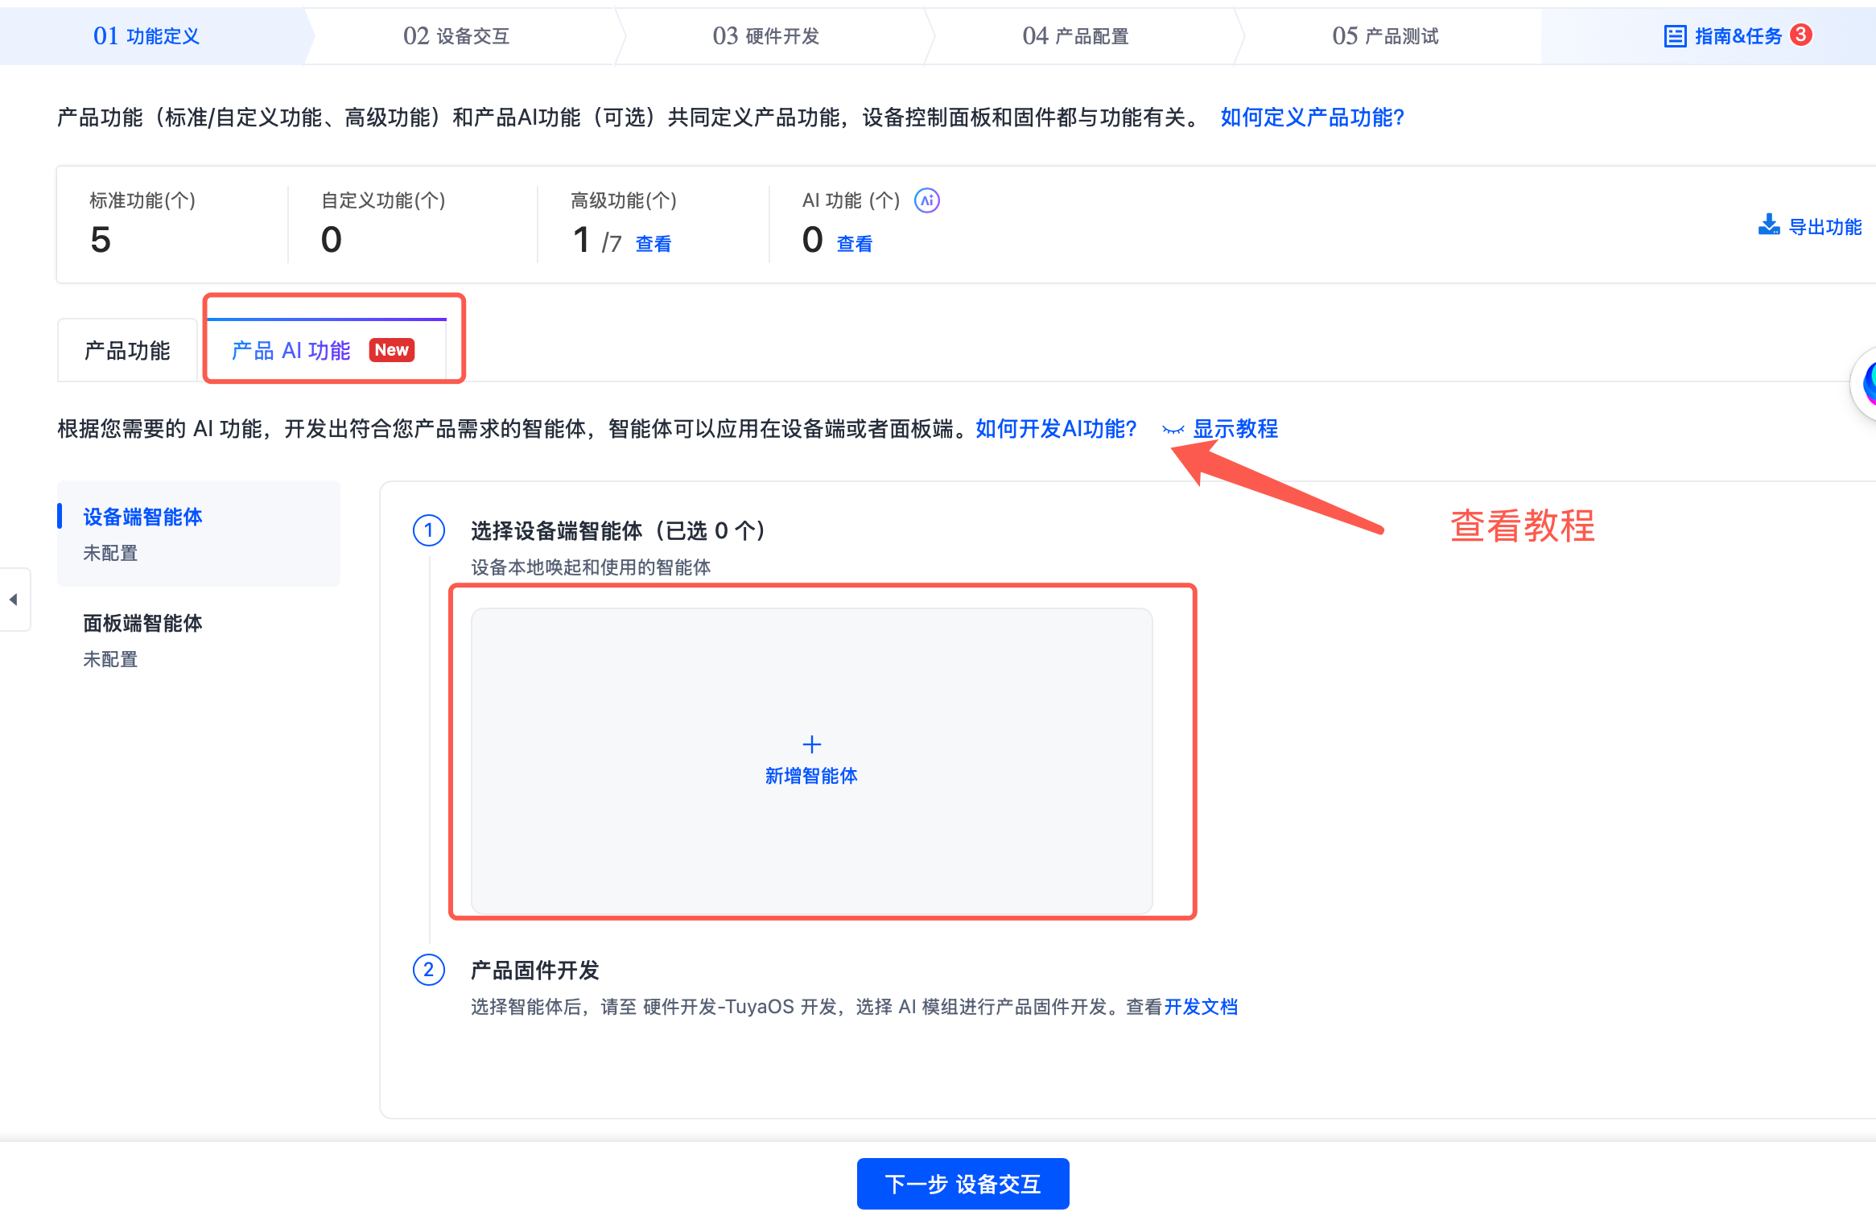This screenshot has width=1876, height=1216.
Task: Click the 标准功能(个) count 5
Action: click(x=101, y=240)
